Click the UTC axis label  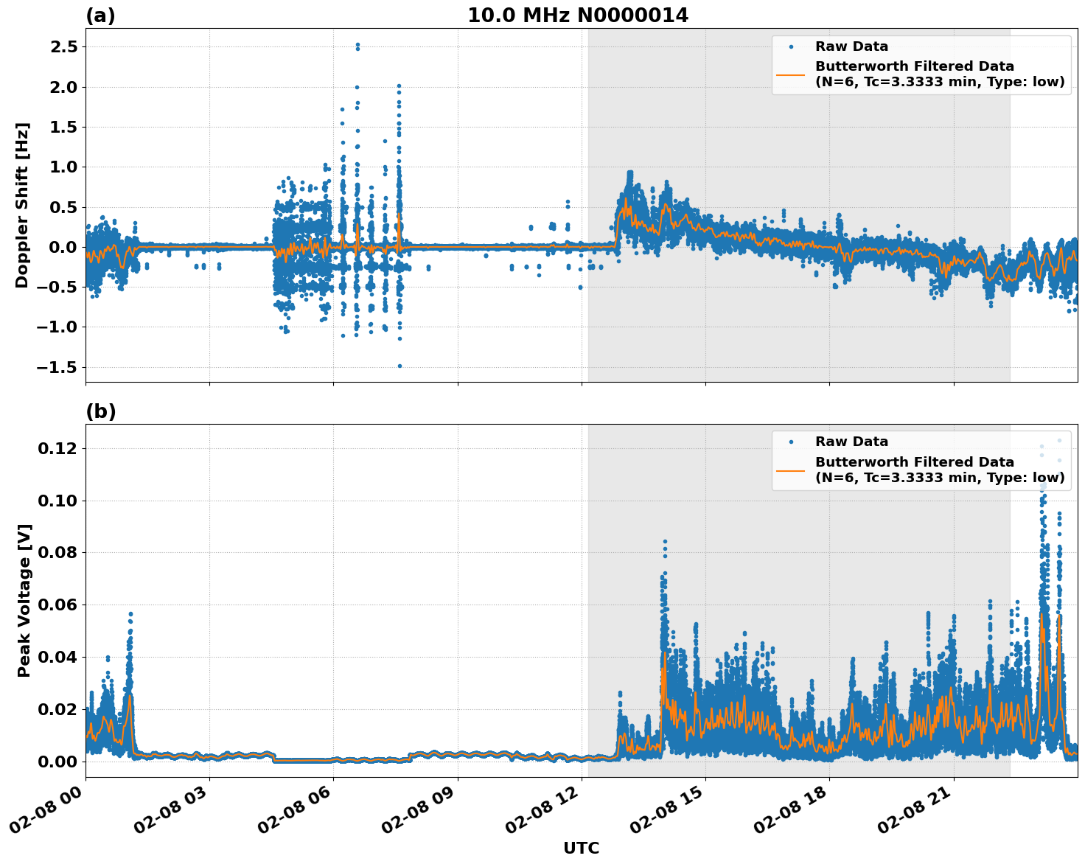[x=581, y=849]
